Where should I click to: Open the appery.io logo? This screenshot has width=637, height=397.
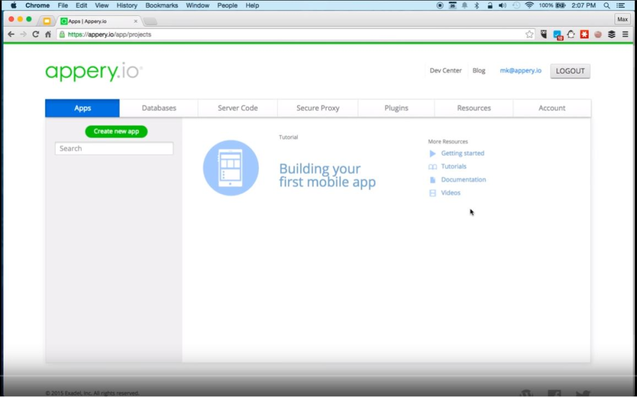[x=92, y=71]
